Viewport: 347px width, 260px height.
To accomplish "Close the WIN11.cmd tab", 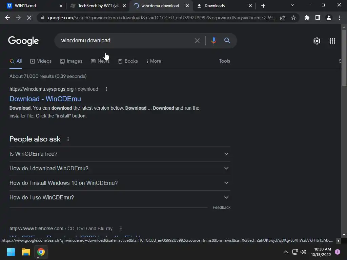I will pyautogui.click(x=61, y=6).
